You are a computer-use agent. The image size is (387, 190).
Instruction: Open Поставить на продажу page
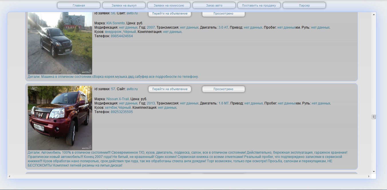[259, 5]
